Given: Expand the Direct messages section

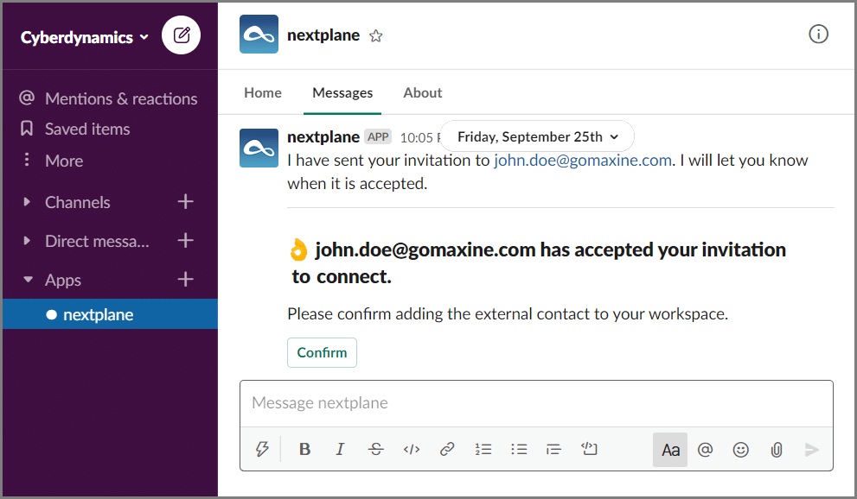Looking at the screenshot, I should click(27, 241).
